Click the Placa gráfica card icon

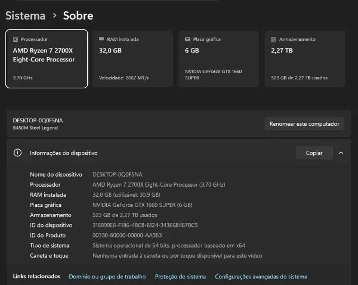point(187,39)
